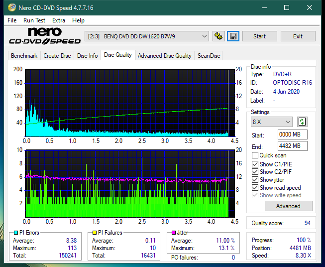Click PI Failures total value 16431
Image resolution: width=325 pixels, height=267 pixels.
148,255
